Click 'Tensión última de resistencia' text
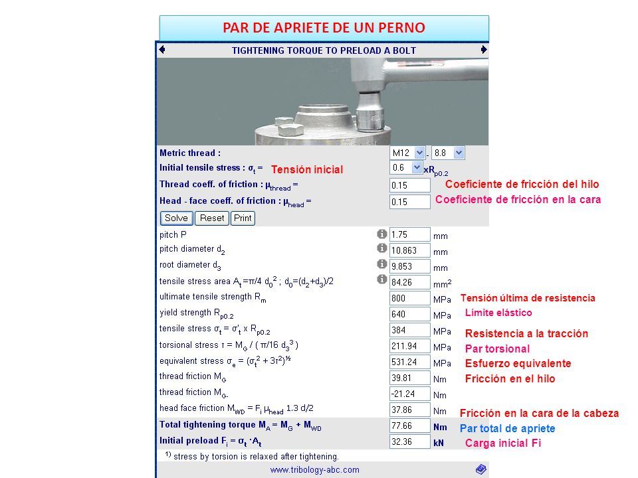Image resolution: width=638 pixels, height=478 pixels. point(528,298)
